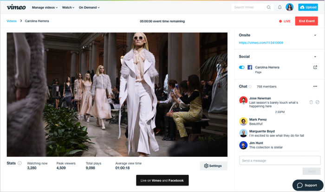Viewport: 325px width, 192px height.
Task: Click the 2:30PM chat timestamp
Action: point(280,112)
